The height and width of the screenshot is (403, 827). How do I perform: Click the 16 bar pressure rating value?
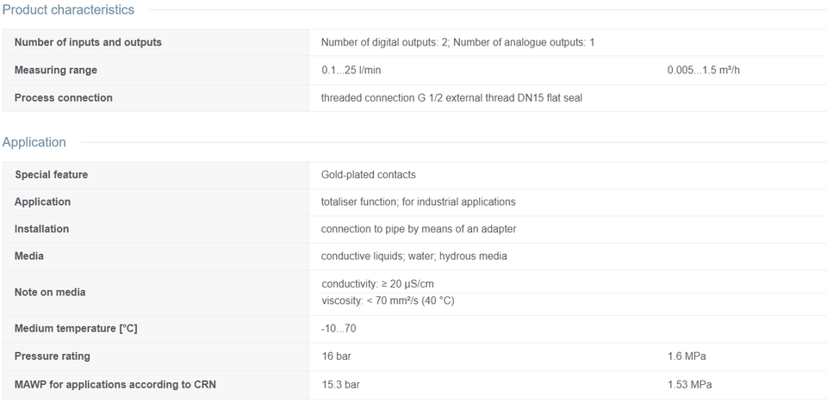tap(337, 356)
